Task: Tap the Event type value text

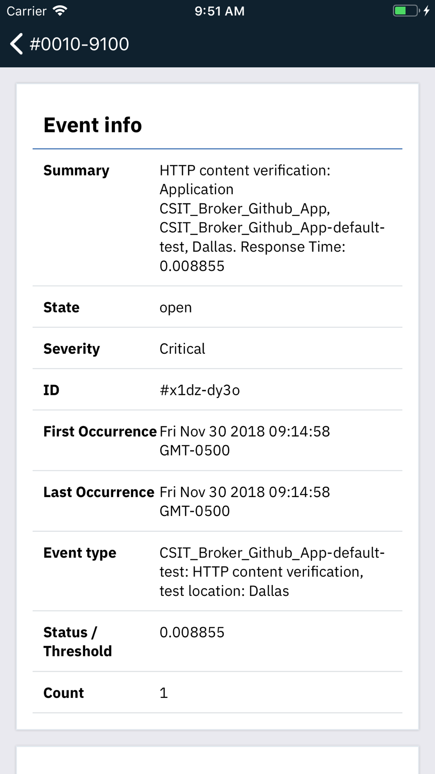Action: [272, 572]
